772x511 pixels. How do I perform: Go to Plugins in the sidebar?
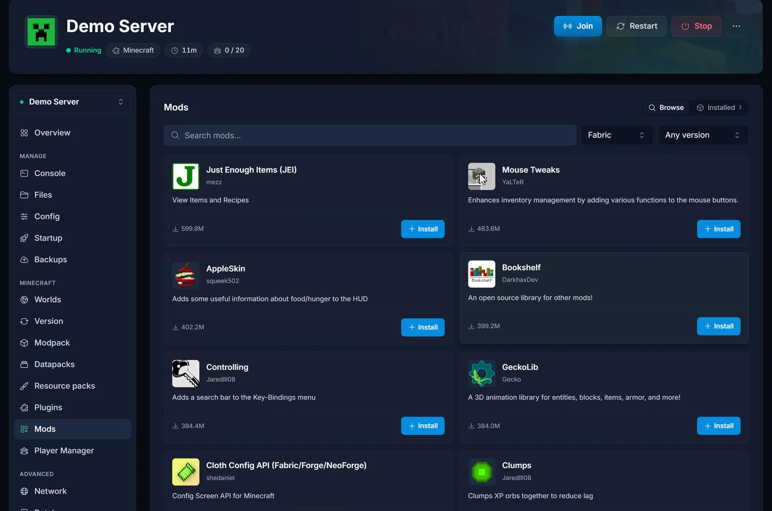(x=72, y=408)
